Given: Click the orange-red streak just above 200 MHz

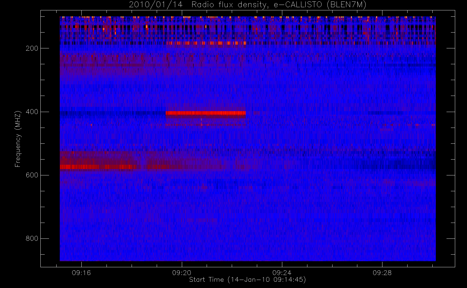Looking at the screenshot, I should (x=206, y=43).
